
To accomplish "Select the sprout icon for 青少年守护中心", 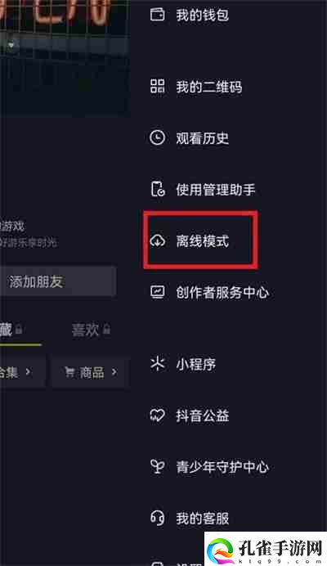I will click(x=157, y=467).
